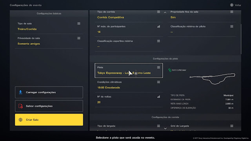Create the room with Criar Sala
The width and height of the screenshot is (251, 141).
(x=49, y=119)
